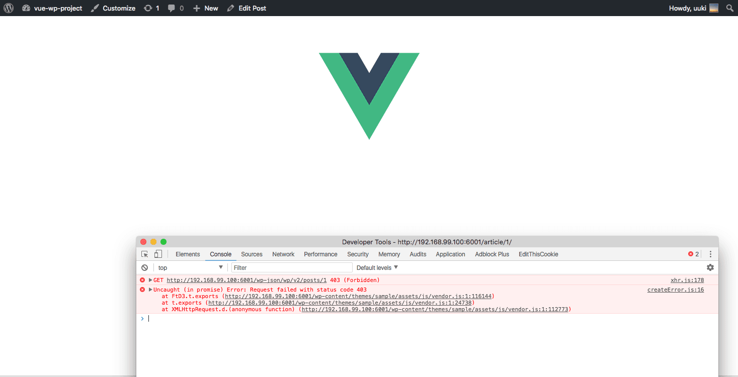Click the user avatar thumbnail
738x377 pixels.
coord(714,8)
